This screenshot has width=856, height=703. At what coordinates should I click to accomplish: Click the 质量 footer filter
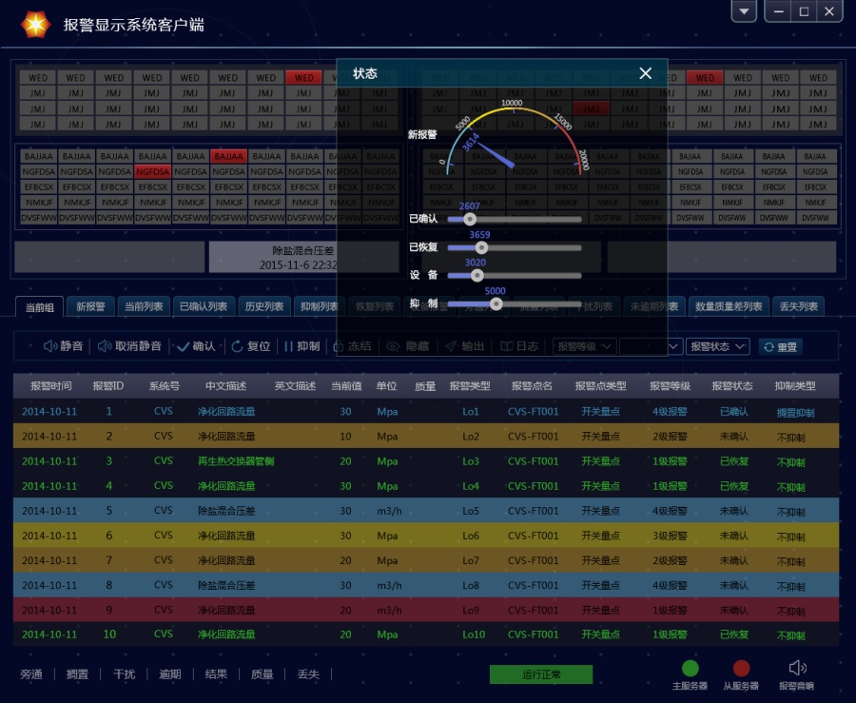(x=263, y=674)
